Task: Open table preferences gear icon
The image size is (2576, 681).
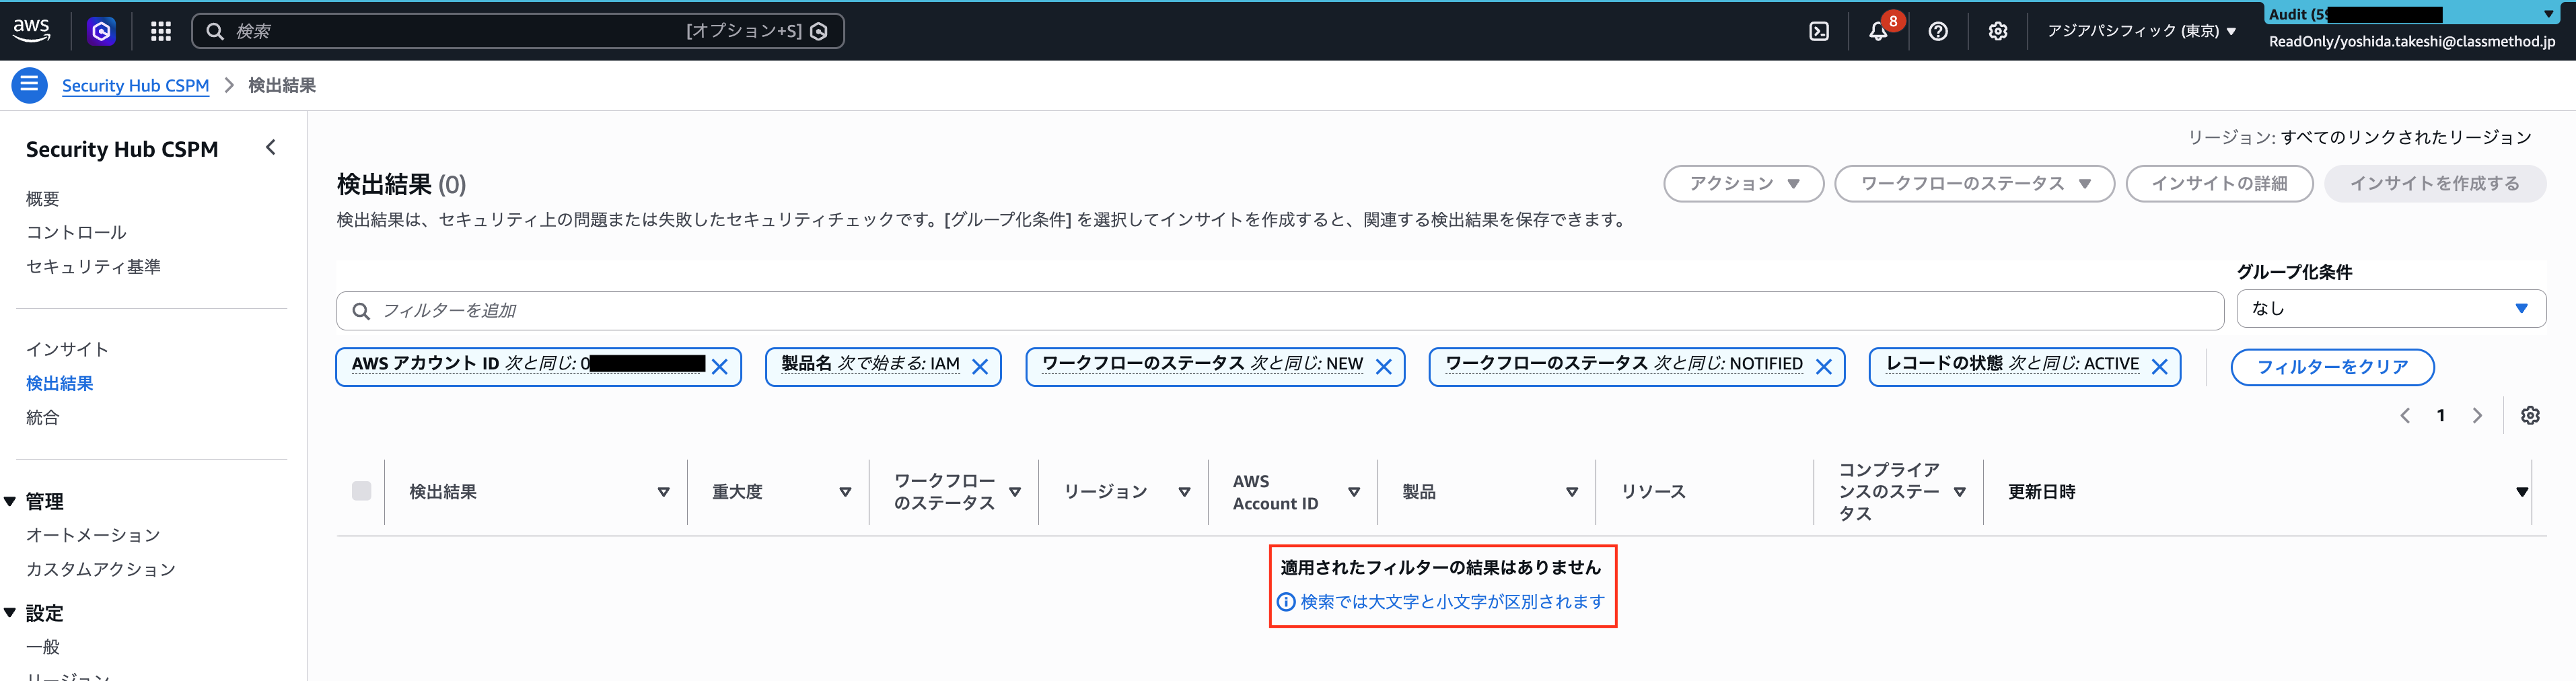Action: point(2530,415)
